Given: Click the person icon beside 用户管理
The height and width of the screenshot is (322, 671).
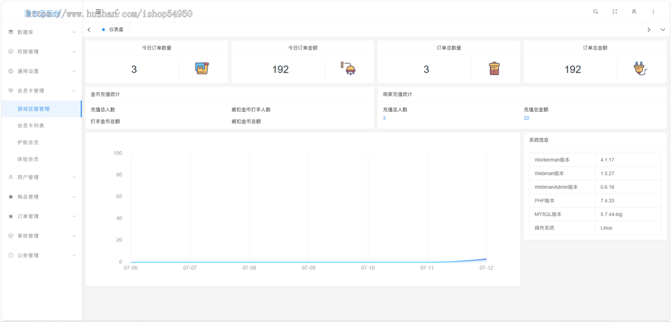Looking at the screenshot, I should click(x=11, y=177).
